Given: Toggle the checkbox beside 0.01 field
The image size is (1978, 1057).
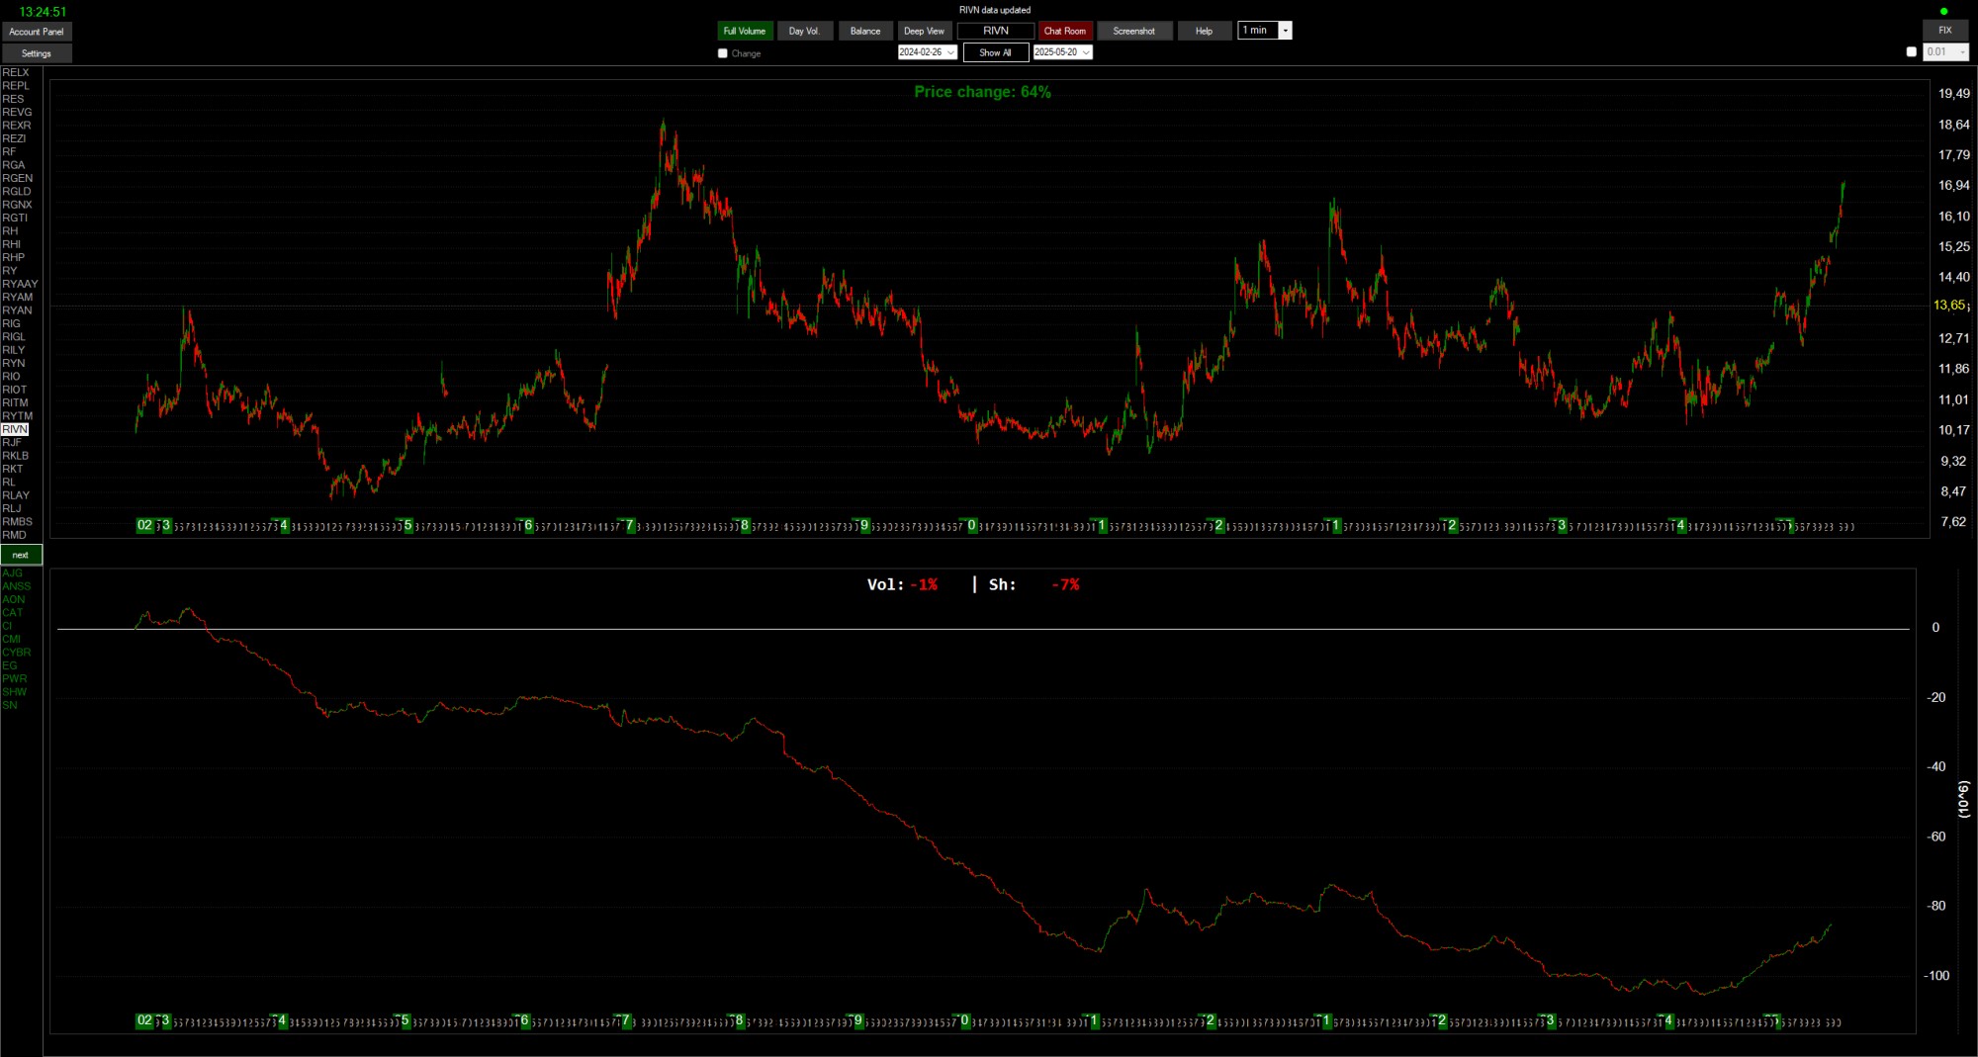Looking at the screenshot, I should (x=1912, y=52).
